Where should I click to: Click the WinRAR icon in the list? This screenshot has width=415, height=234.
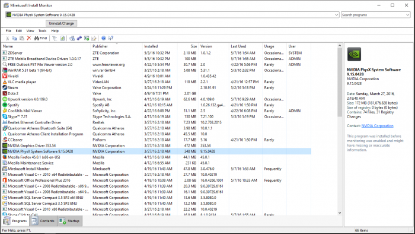pyautogui.click(x=5, y=70)
